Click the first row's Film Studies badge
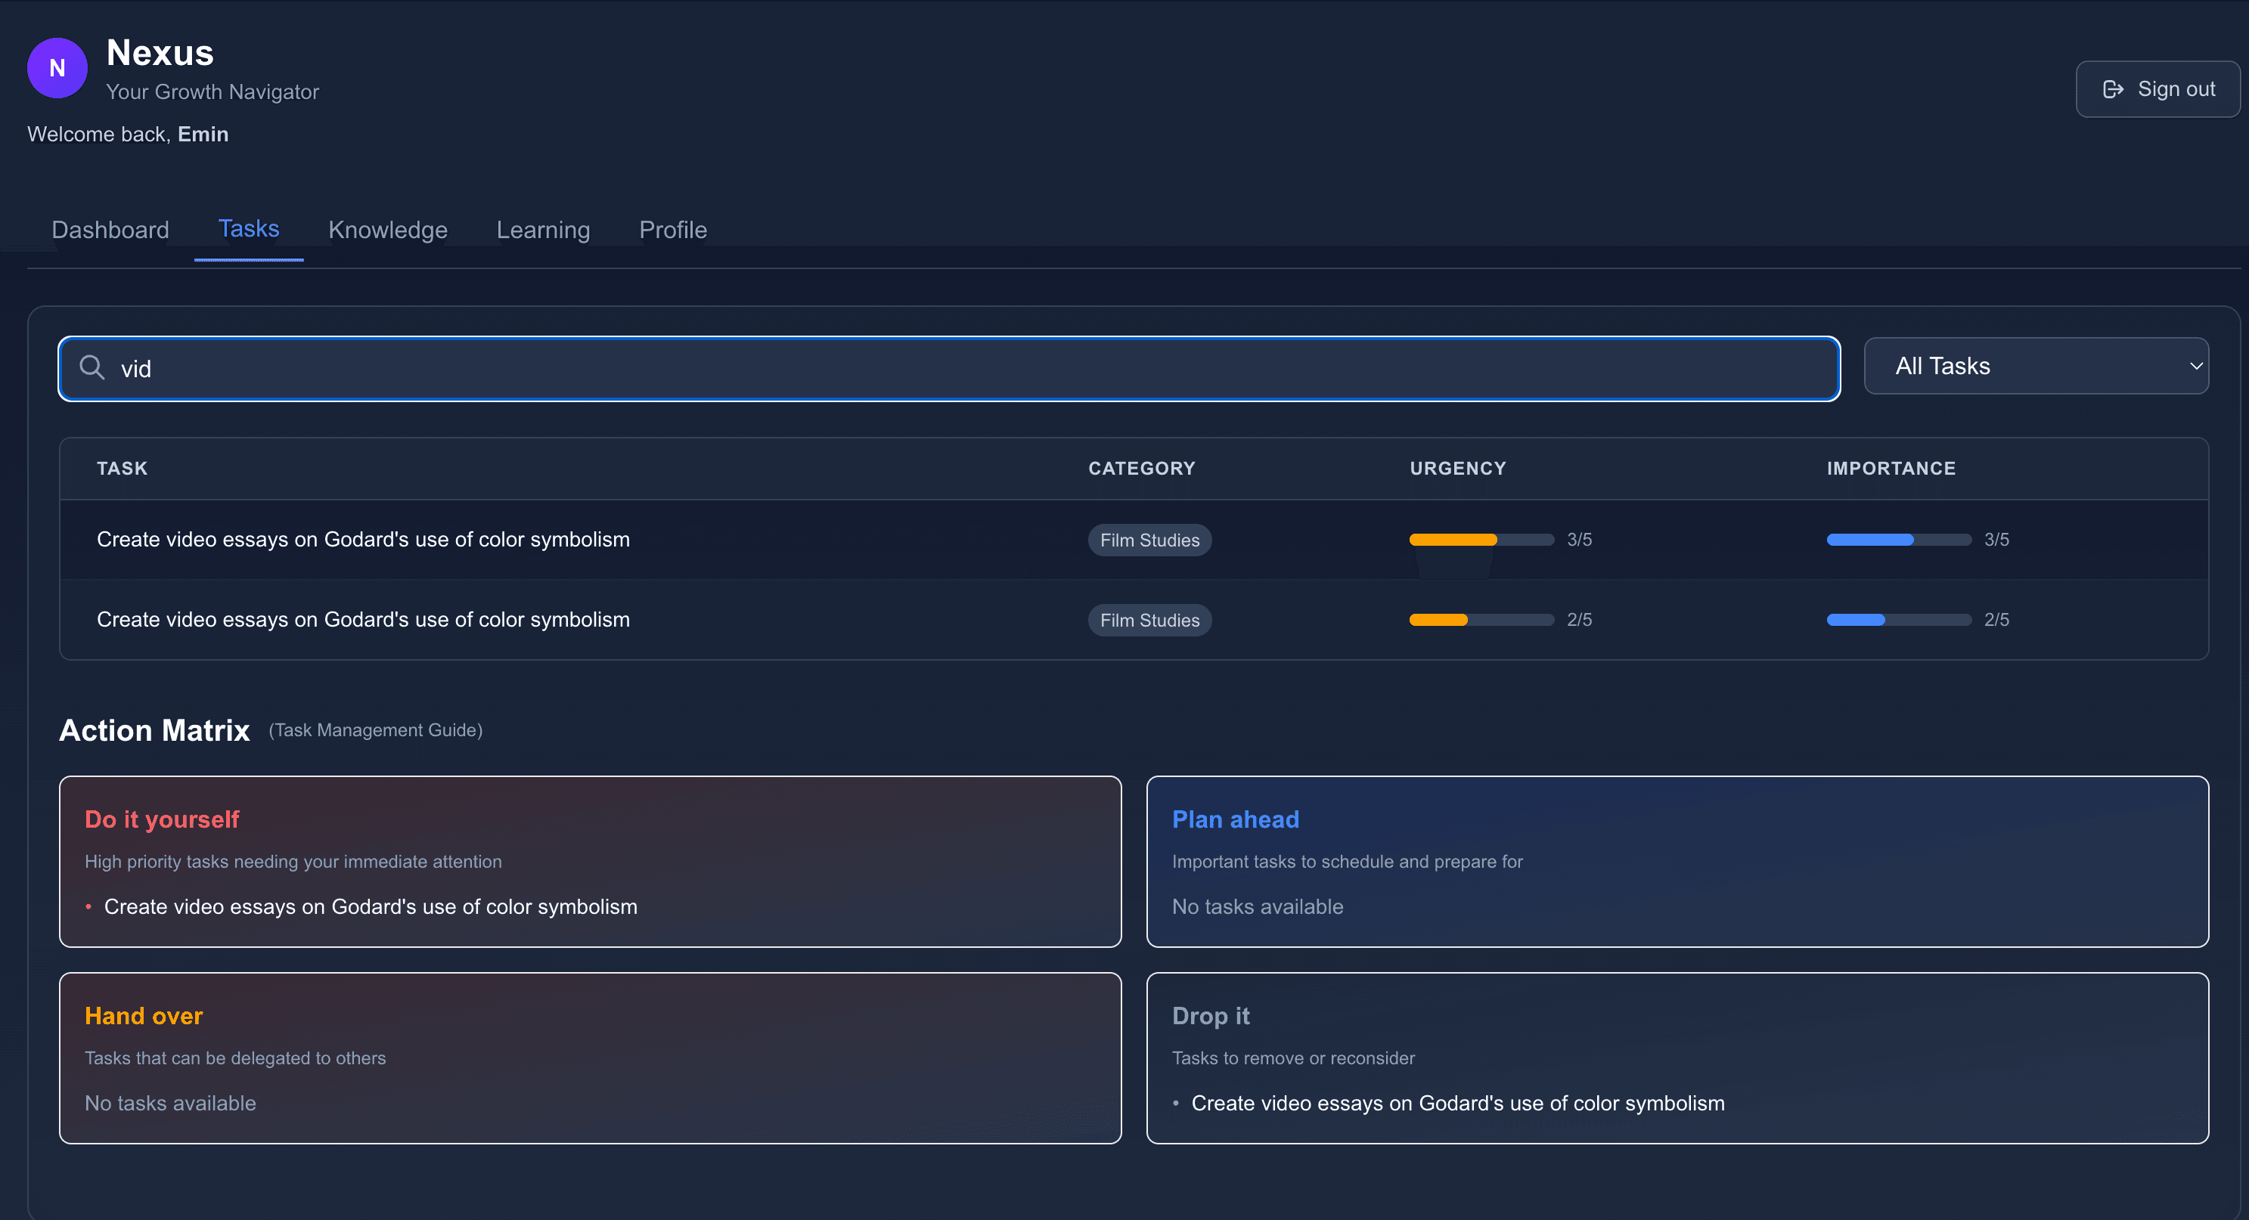2249x1220 pixels. point(1149,540)
